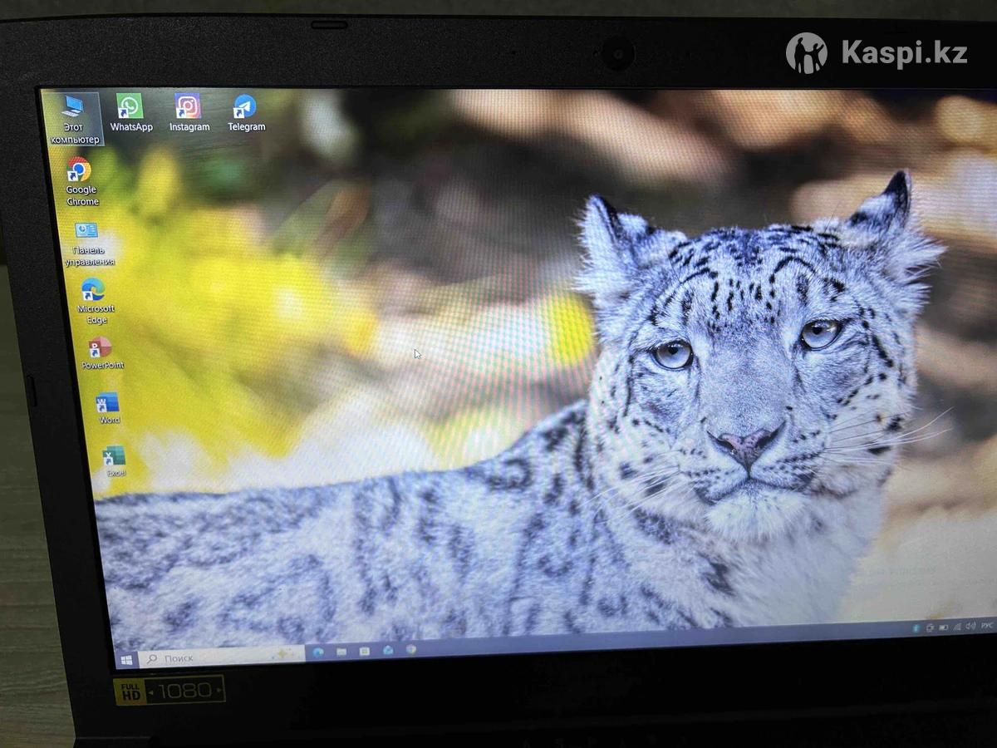Click the Google Chrome desktop shortcut

(x=81, y=172)
